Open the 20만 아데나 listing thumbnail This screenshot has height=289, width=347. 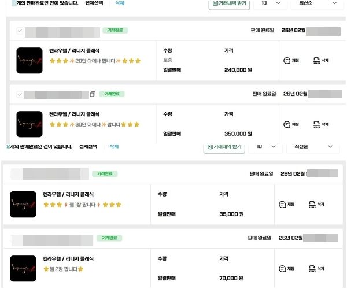click(x=29, y=60)
